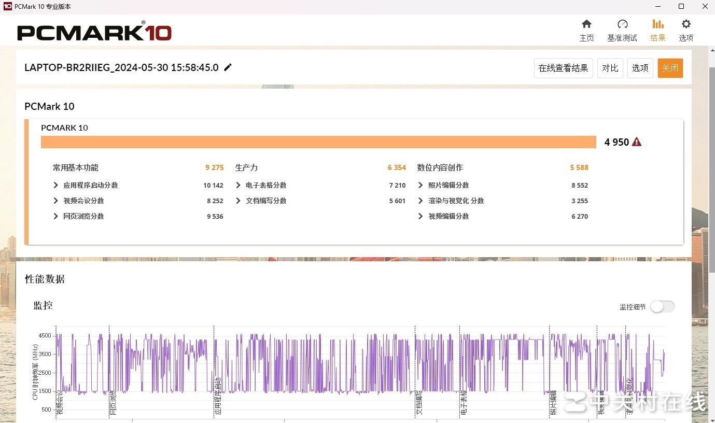Click the red warning triangle beside score 4 950
This screenshot has width=715, height=423.
[x=637, y=142]
